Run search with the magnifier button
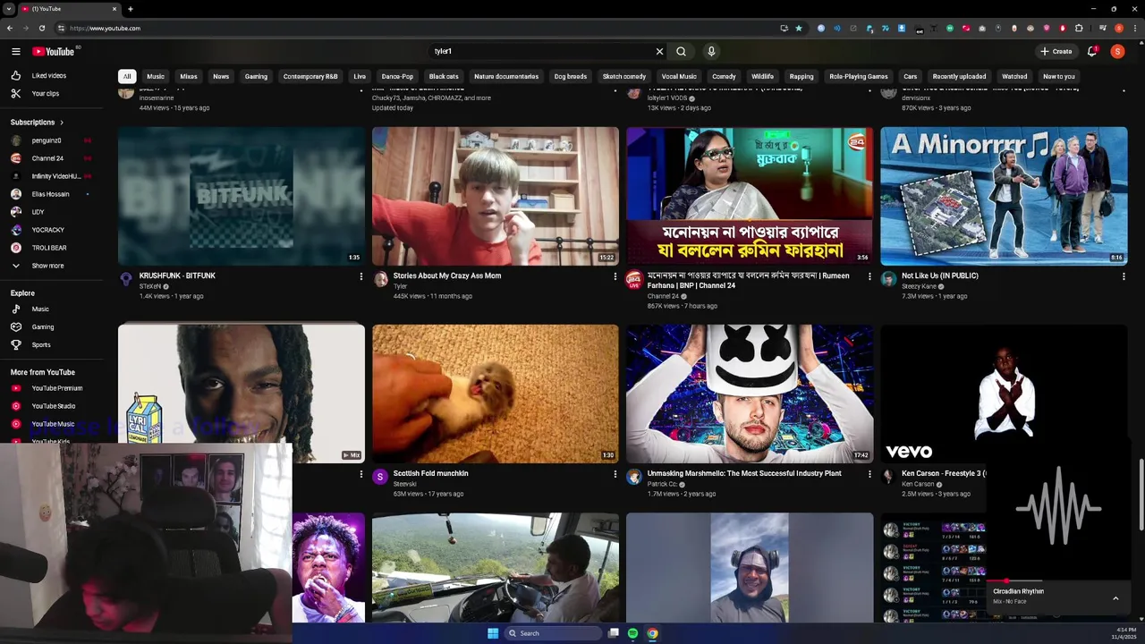The width and height of the screenshot is (1145, 644). 682,52
